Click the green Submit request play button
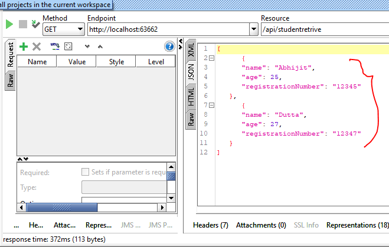 pos(9,24)
